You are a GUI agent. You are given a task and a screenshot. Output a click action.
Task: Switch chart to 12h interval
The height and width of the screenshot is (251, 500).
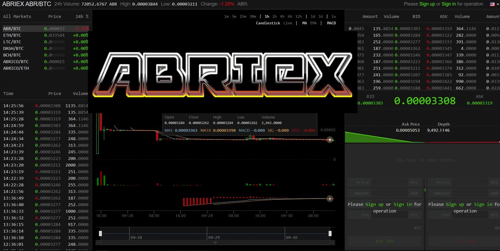298,17
